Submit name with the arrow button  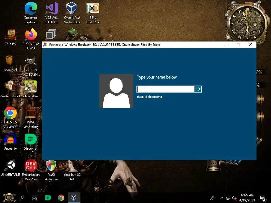pos(198,89)
